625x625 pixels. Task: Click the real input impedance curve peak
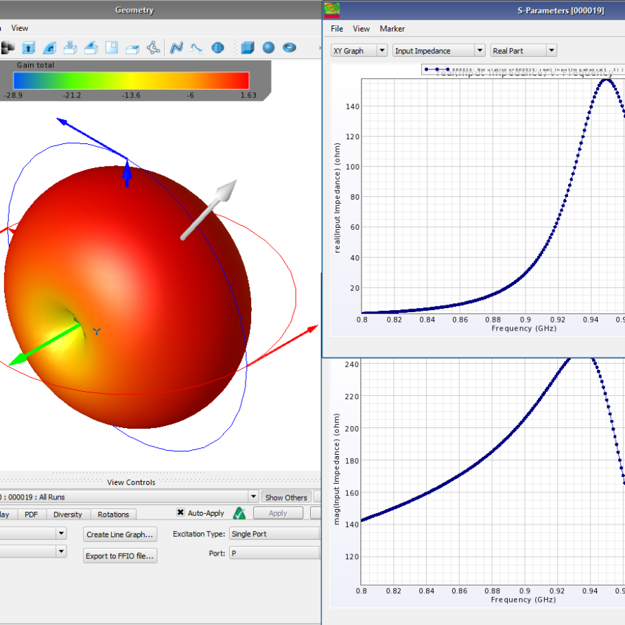tap(606, 80)
